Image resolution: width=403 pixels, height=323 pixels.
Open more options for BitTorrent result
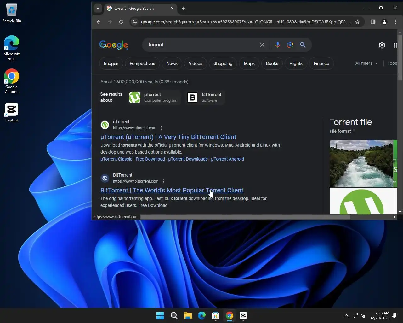(x=164, y=181)
